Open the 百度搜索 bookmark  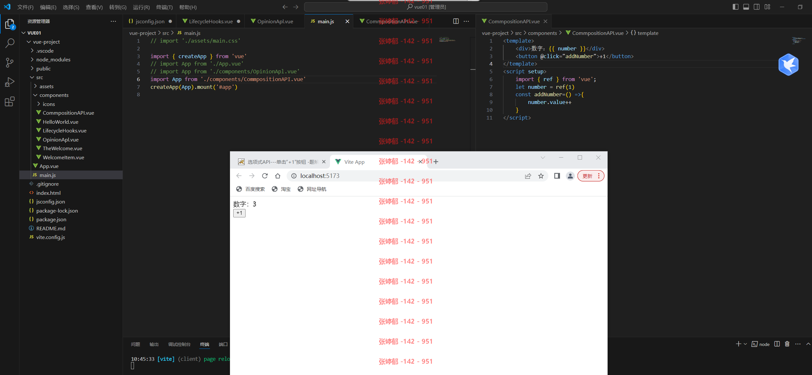[251, 189]
